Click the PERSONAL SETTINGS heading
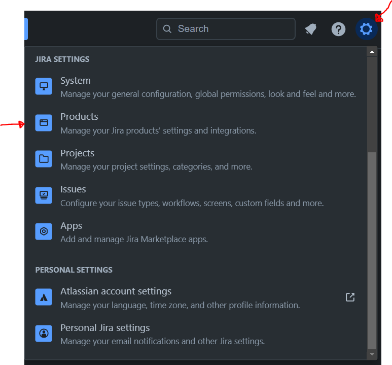 74,270
